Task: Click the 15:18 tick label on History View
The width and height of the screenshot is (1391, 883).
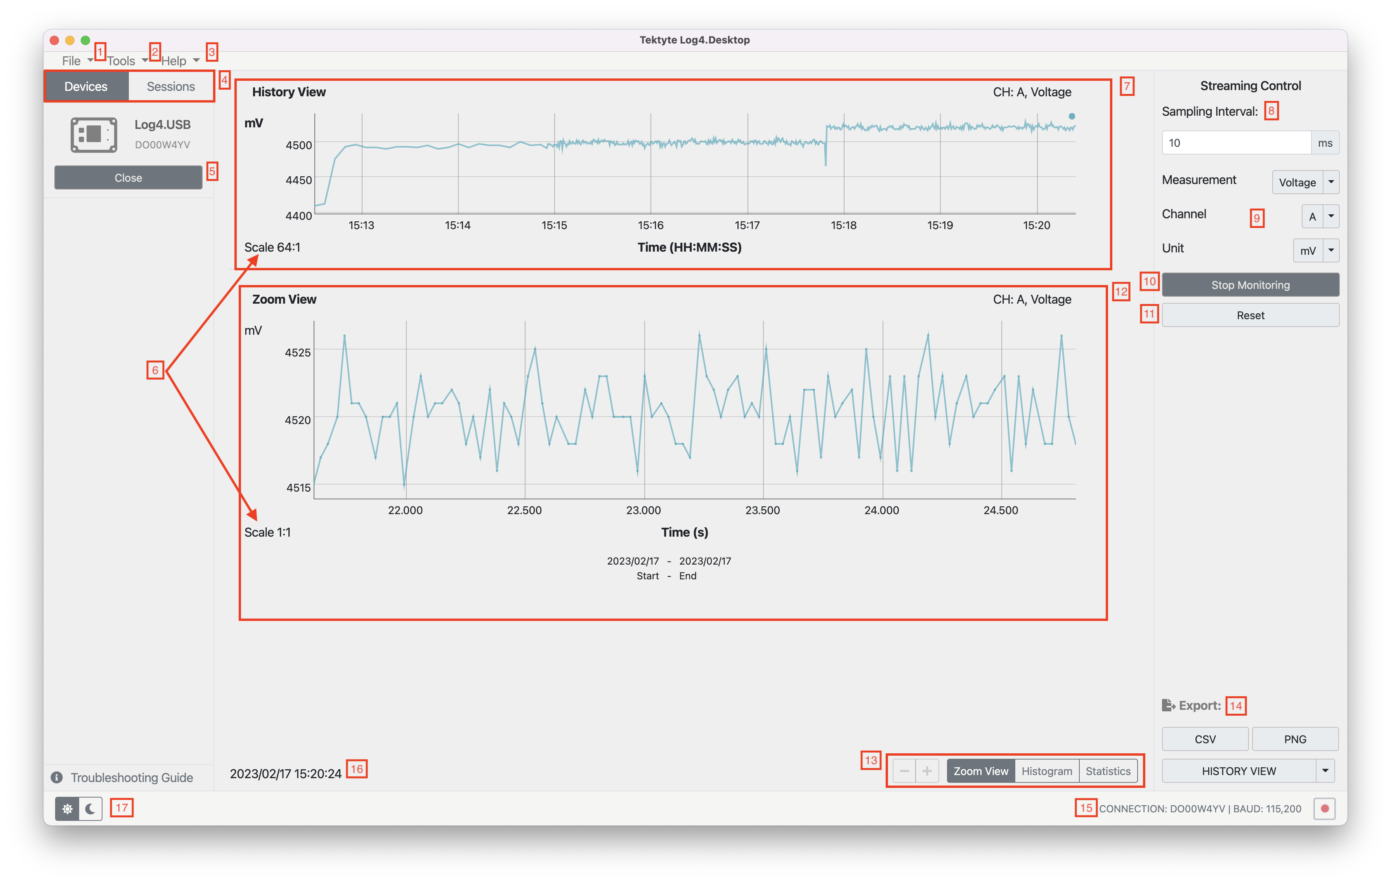Action: click(843, 225)
